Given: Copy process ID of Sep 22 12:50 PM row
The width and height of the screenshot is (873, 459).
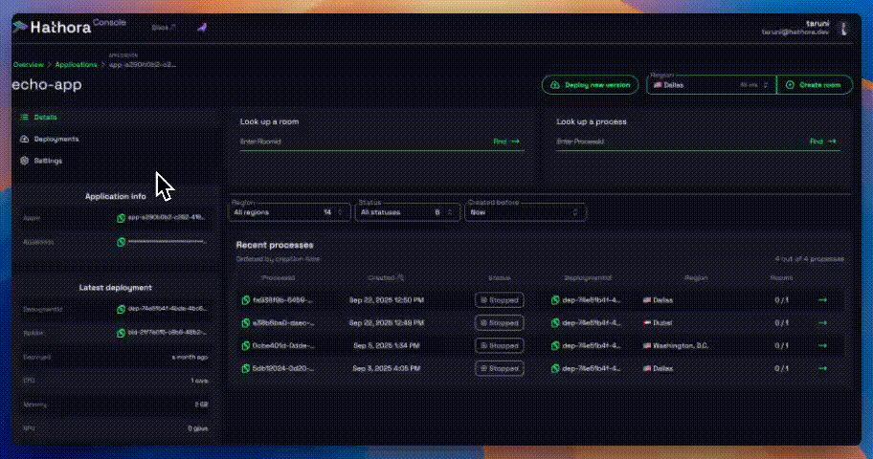Looking at the screenshot, I should pyautogui.click(x=245, y=300).
